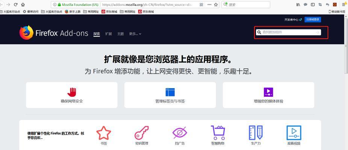The image size is (348, 150).
Task: Open the 增强您的媒体体验 card
Action: coord(269,95)
